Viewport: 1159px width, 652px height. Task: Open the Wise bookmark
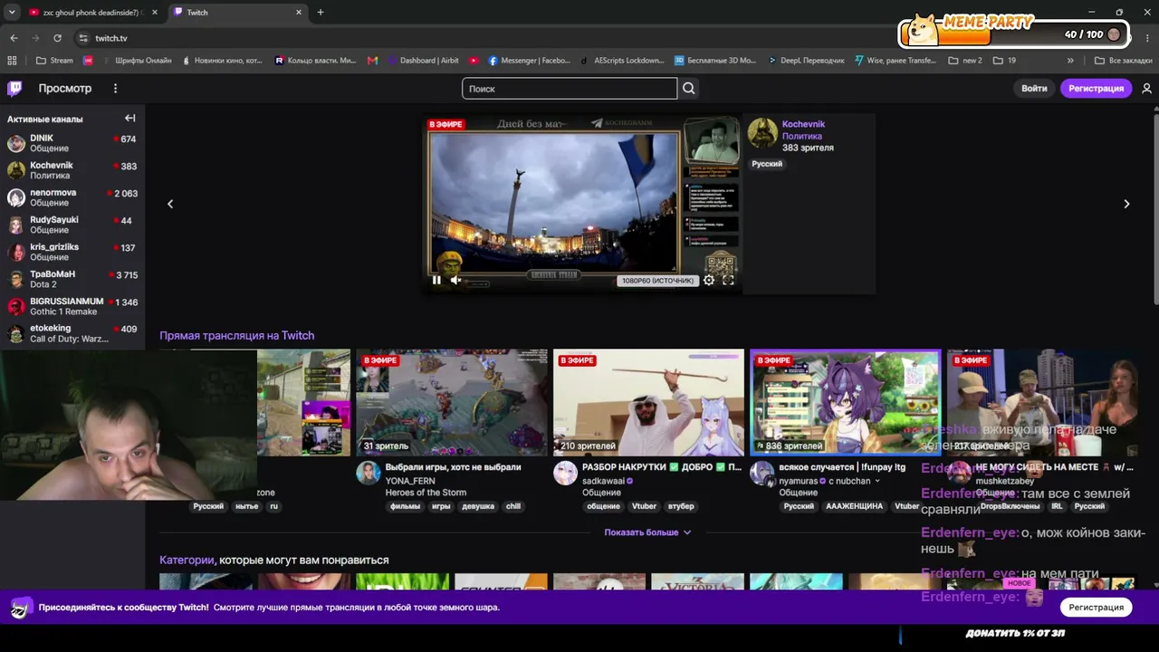pos(896,61)
